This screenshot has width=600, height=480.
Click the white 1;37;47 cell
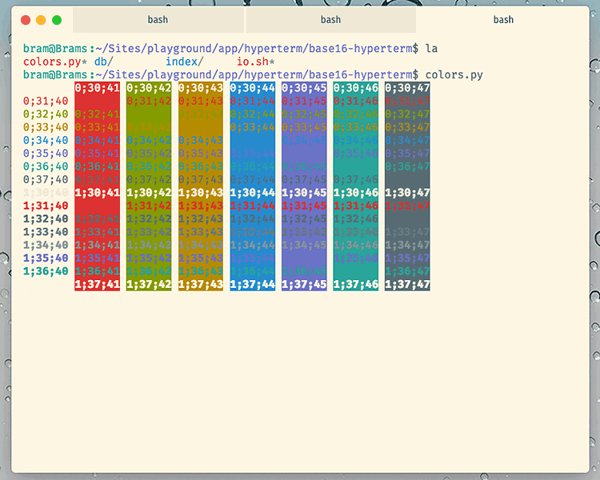click(x=407, y=284)
